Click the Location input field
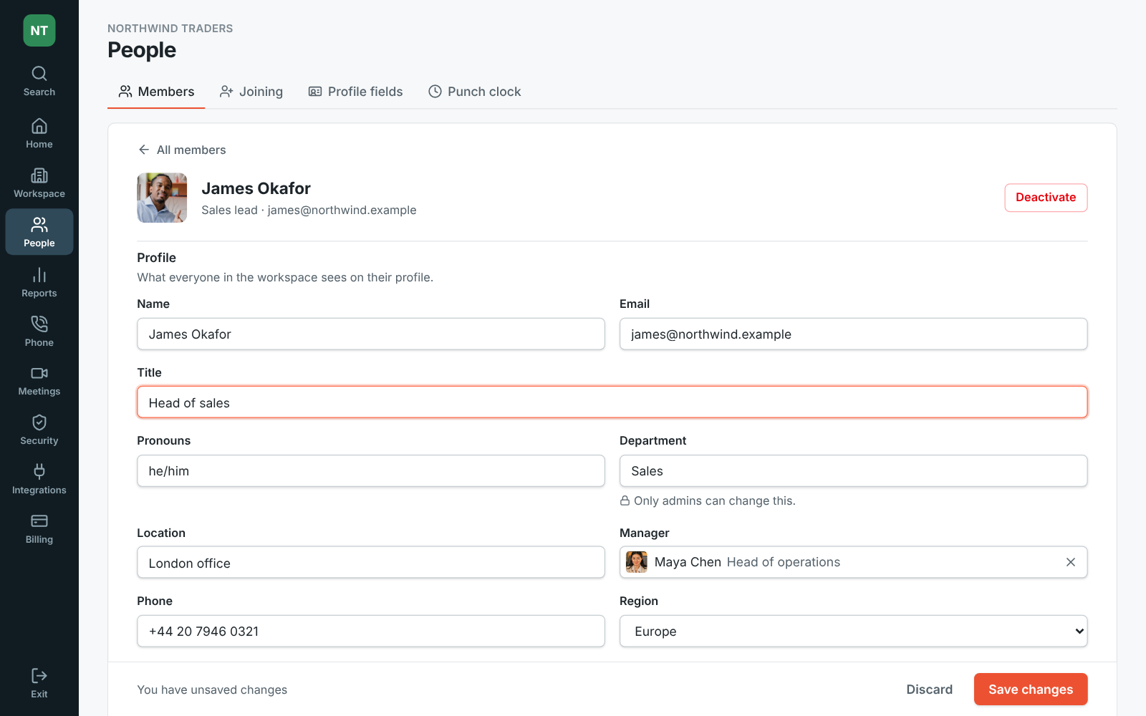The width and height of the screenshot is (1146, 716). tap(371, 563)
